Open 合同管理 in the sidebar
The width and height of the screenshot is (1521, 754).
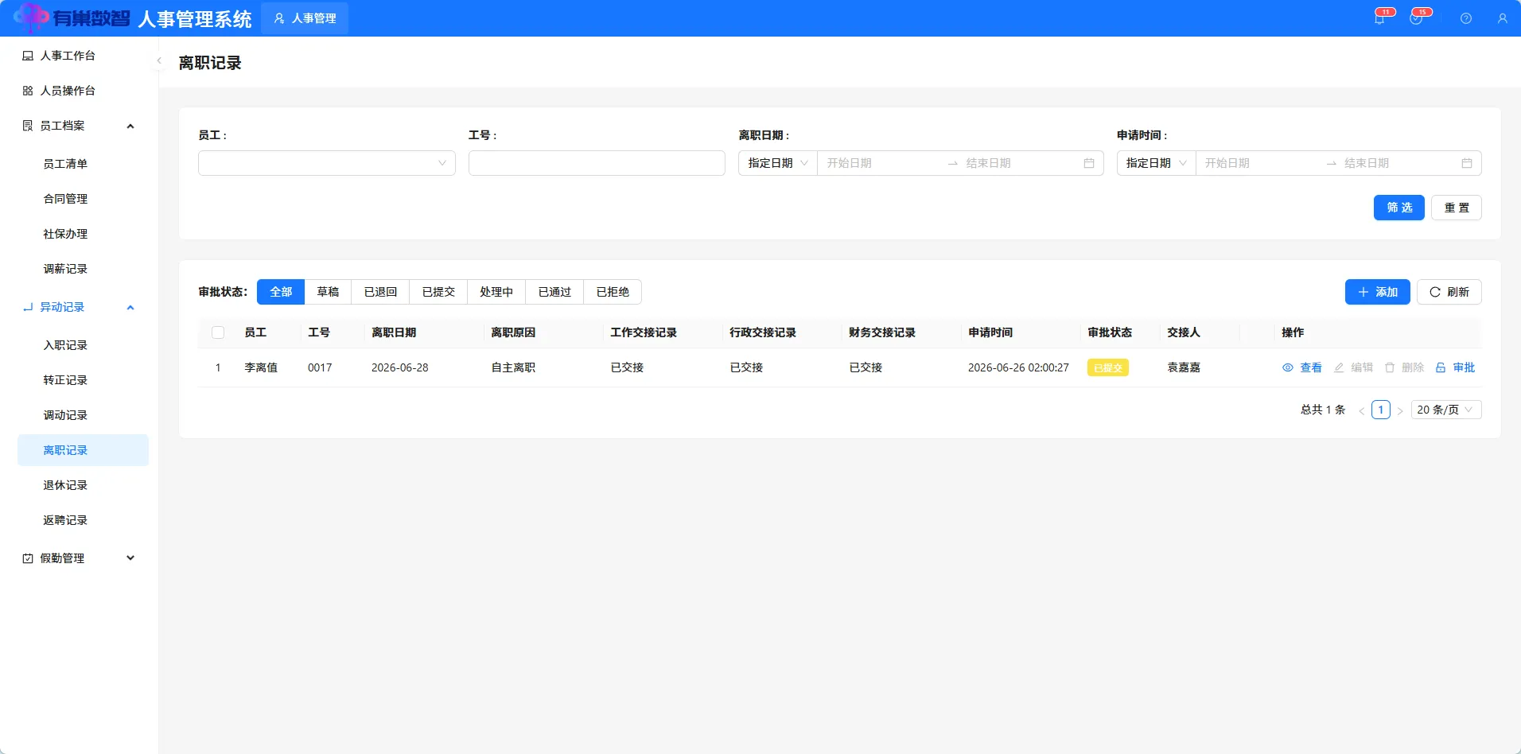coord(83,199)
